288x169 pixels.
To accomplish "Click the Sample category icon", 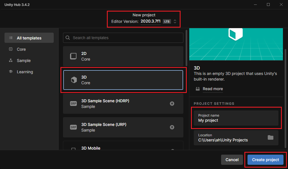I will (11, 60).
